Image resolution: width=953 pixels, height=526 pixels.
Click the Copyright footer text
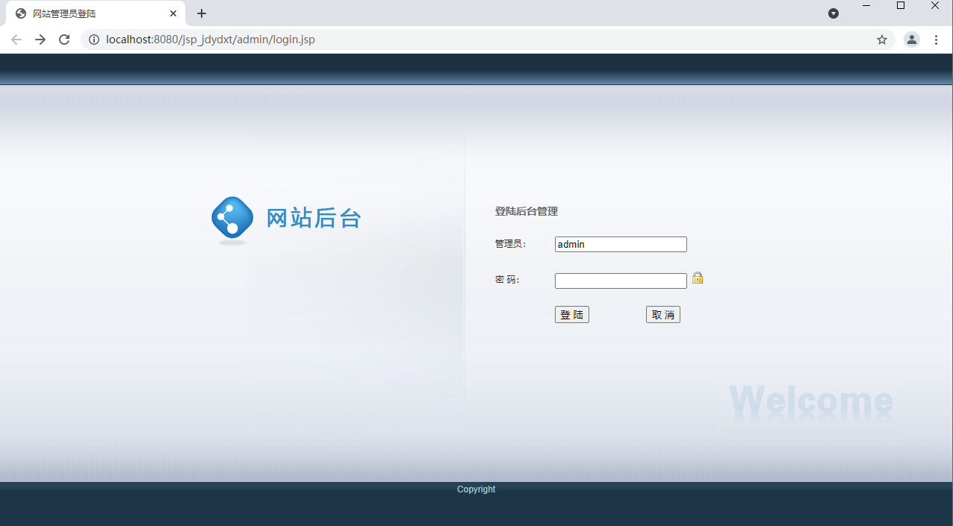476,489
